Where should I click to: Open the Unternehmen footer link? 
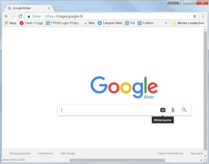pyautogui.click(x=45, y=153)
